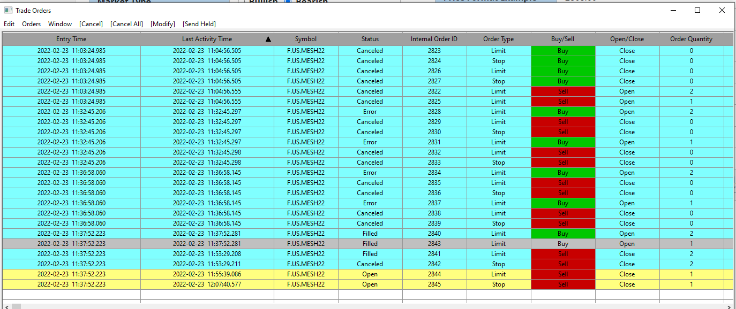Select order ID 2832 cell
The height and width of the screenshot is (309, 736).
tap(434, 152)
